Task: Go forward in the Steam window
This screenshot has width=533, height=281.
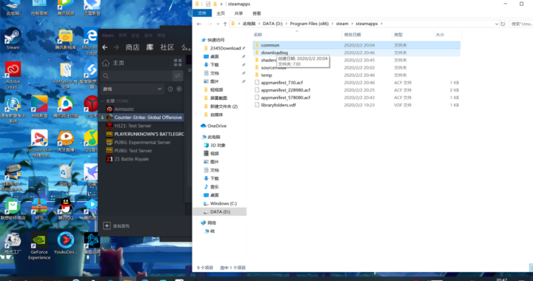Action: coord(116,47)
